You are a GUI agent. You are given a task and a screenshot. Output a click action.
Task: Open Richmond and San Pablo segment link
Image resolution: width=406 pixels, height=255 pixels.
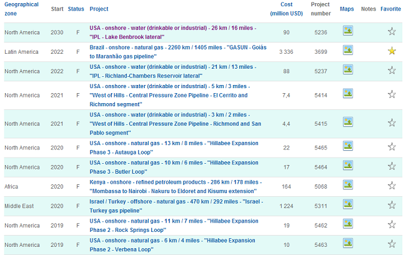(176, 124)
